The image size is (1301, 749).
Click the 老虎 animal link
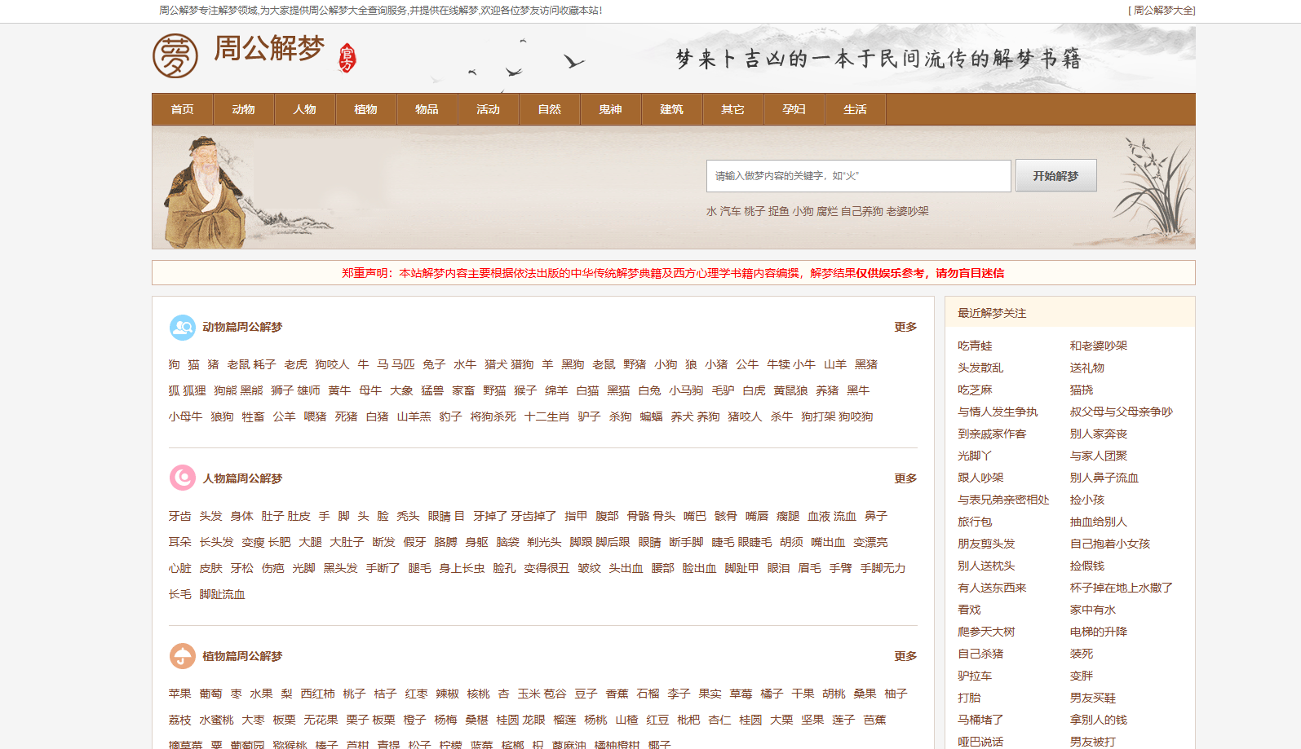coord(296,364)
